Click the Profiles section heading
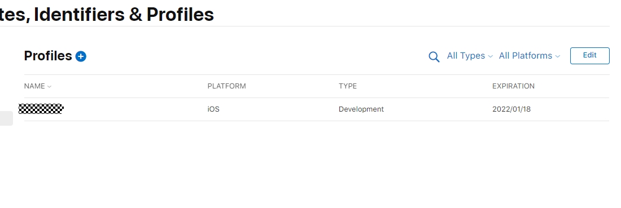621x208 pixels. pos(48,56)
